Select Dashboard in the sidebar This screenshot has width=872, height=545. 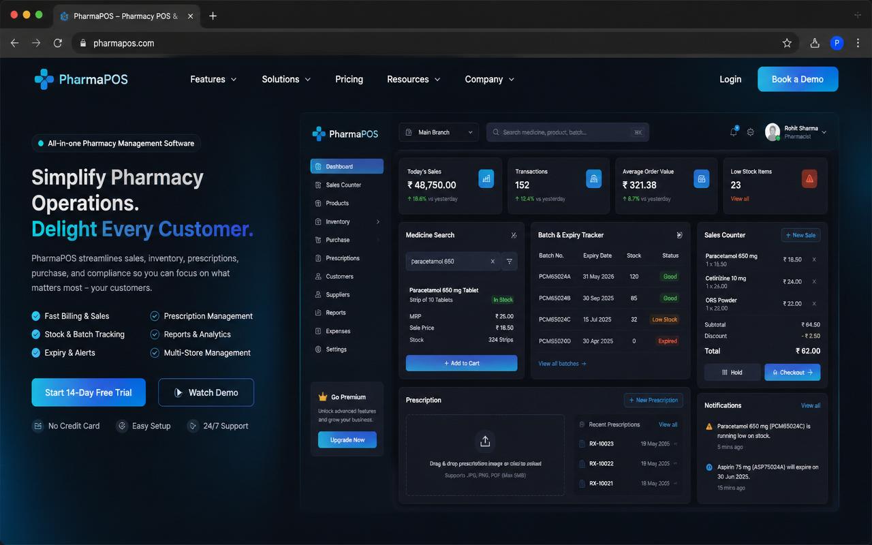(347, 166)
